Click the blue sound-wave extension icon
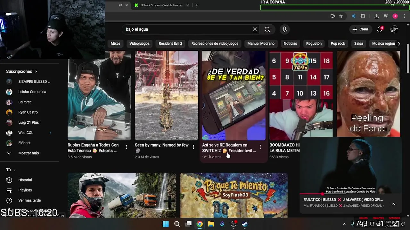 pos(354,16)
